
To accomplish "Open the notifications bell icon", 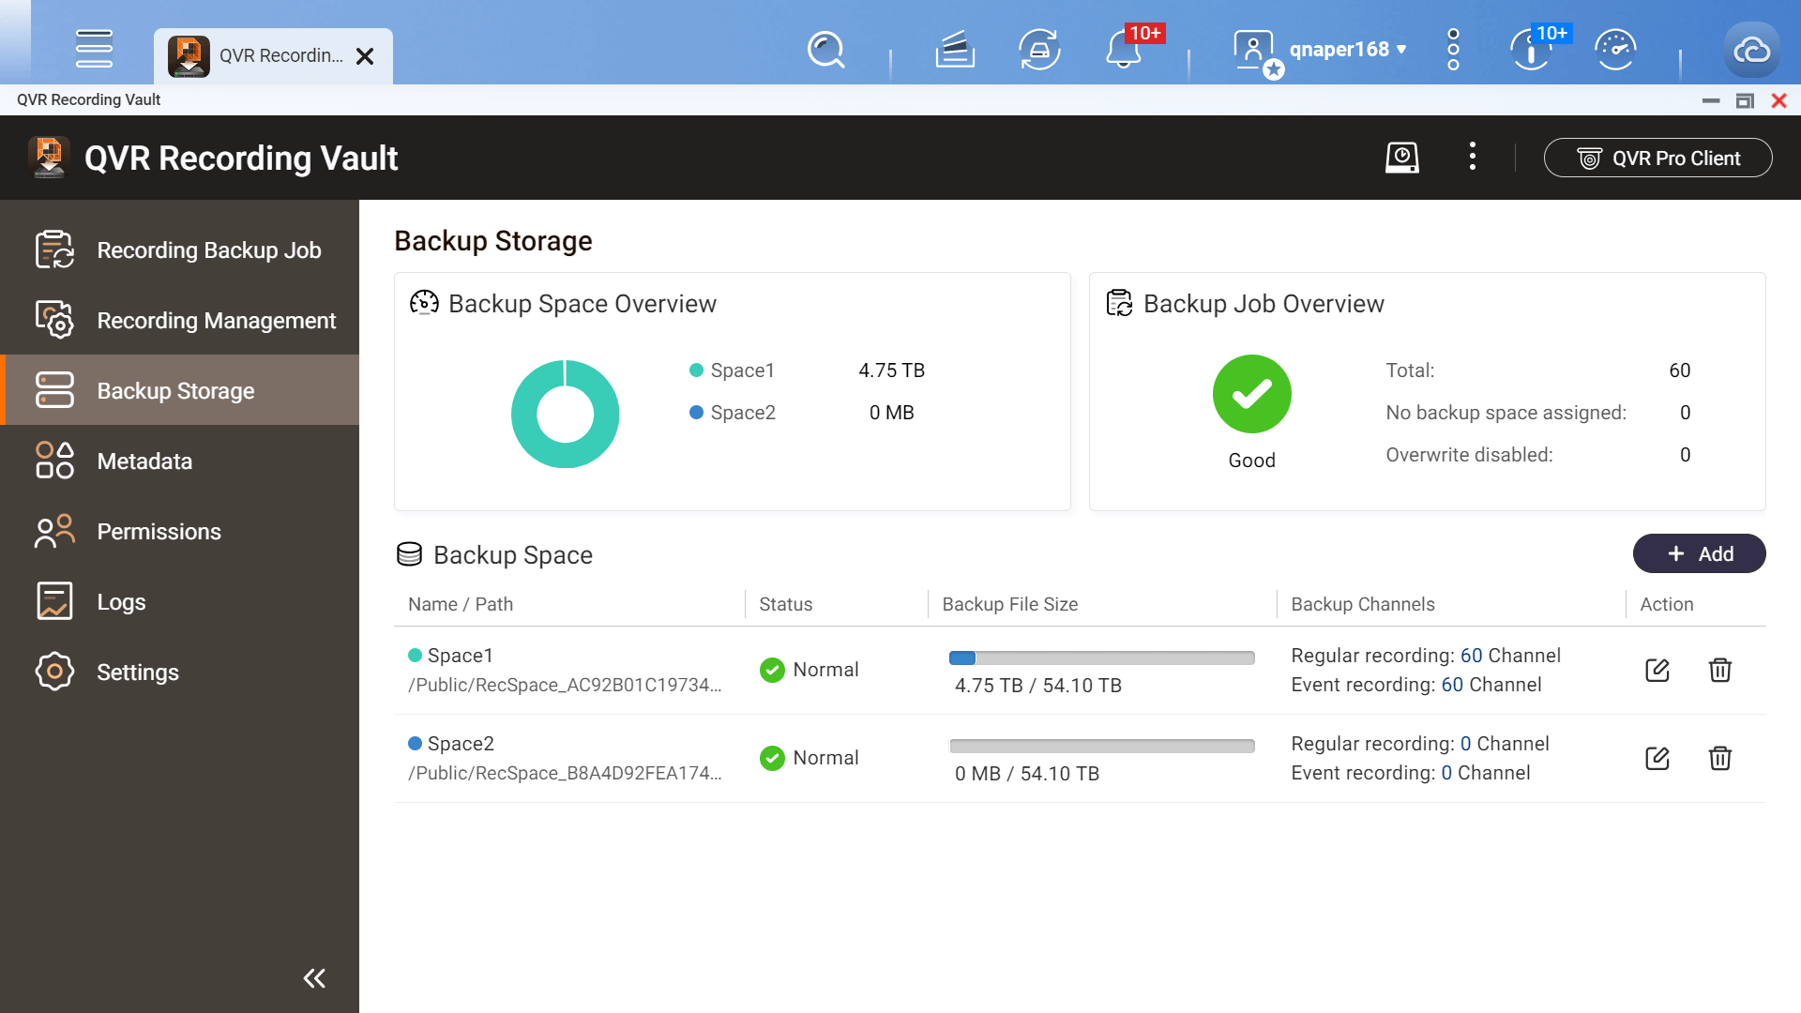I will pos(1123,50).
